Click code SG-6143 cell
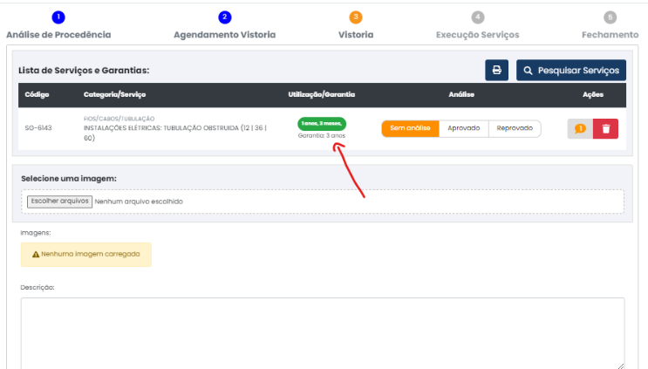Image resolution: width=648 pixels, height=369 pixels. coord(38,128)
